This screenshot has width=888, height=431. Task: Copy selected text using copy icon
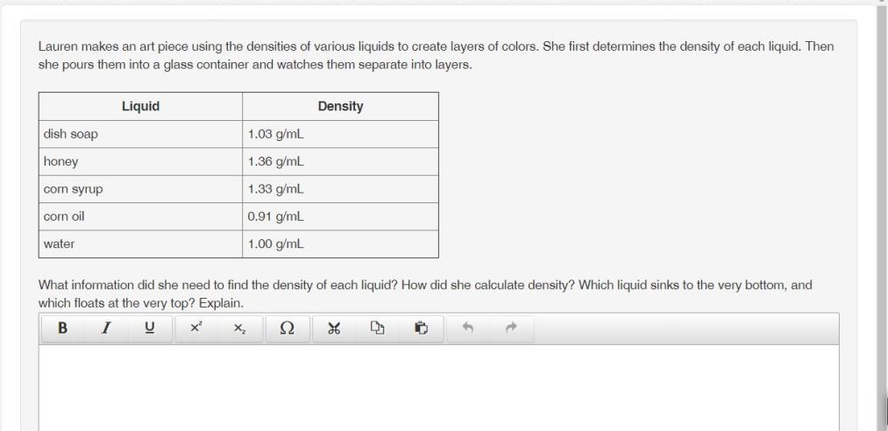click(x=377, y=329)
